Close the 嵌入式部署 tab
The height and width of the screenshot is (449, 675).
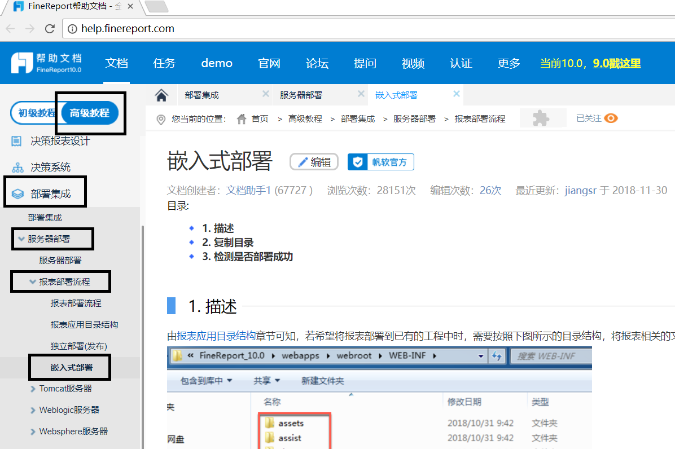pos(457,94)
